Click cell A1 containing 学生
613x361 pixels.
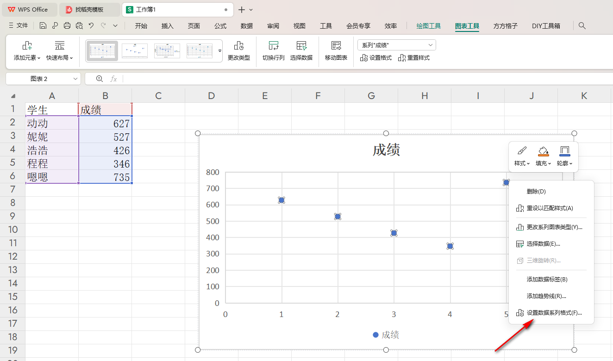click(x=52, y=110)
